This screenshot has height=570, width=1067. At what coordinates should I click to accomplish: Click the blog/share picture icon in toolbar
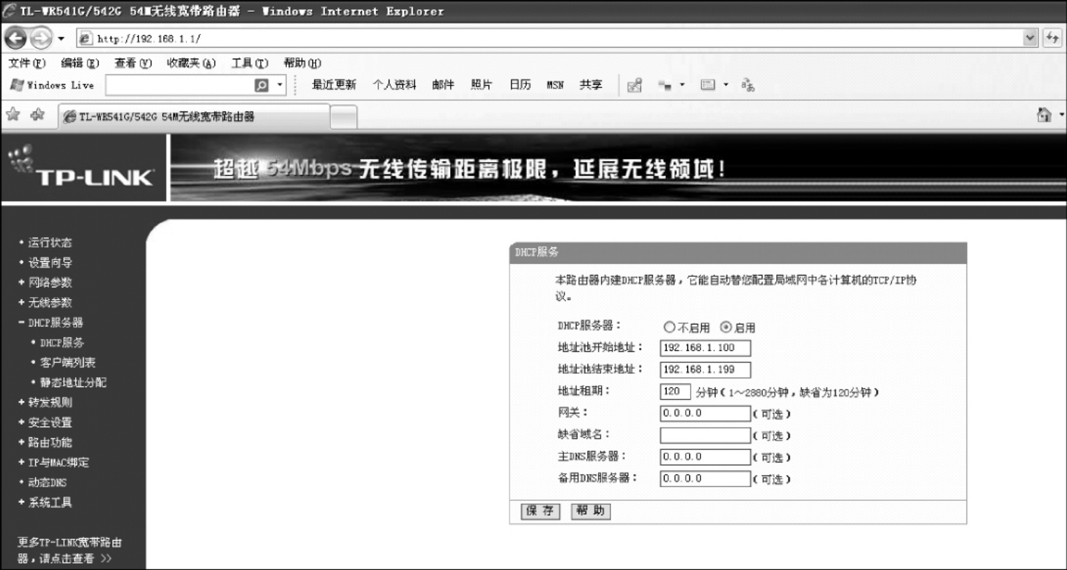[x=635, y=85]
